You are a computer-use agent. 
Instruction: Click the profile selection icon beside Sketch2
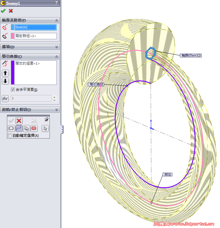coord(5,27)
